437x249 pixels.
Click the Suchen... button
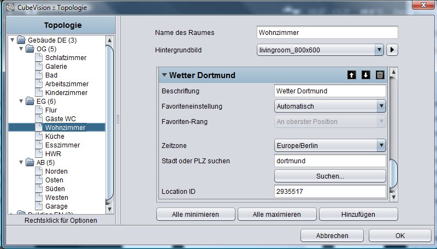(330, 176)
